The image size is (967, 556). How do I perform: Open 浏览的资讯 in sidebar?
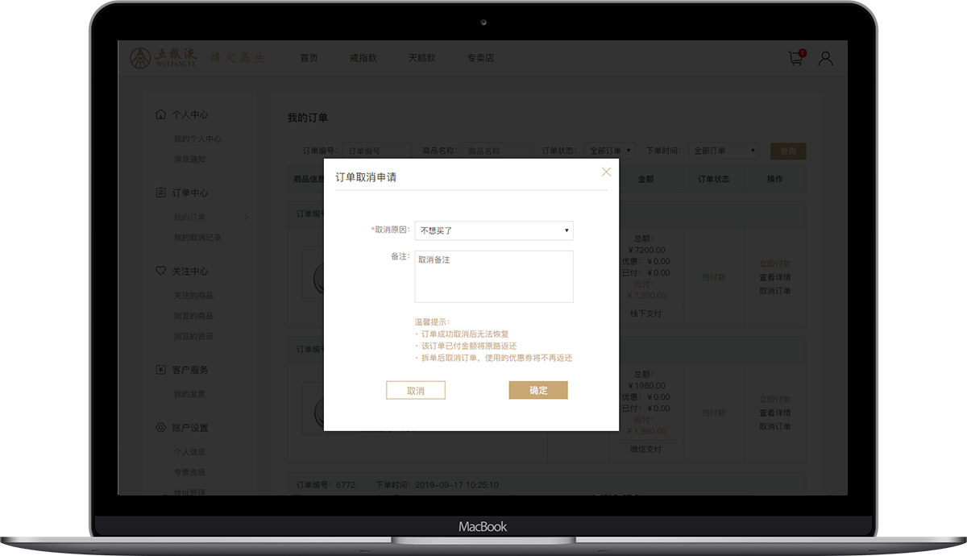(194, 335)
